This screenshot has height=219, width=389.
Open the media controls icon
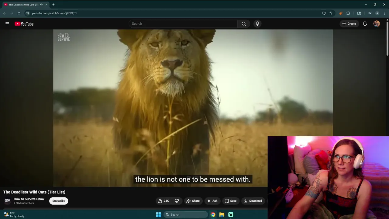point(370,13)
